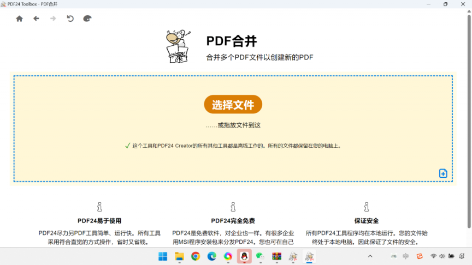This screenshot has height=265, width=472.
Task: Click the add file icon in the drop zone corner
Action: [x=443, y=173]
